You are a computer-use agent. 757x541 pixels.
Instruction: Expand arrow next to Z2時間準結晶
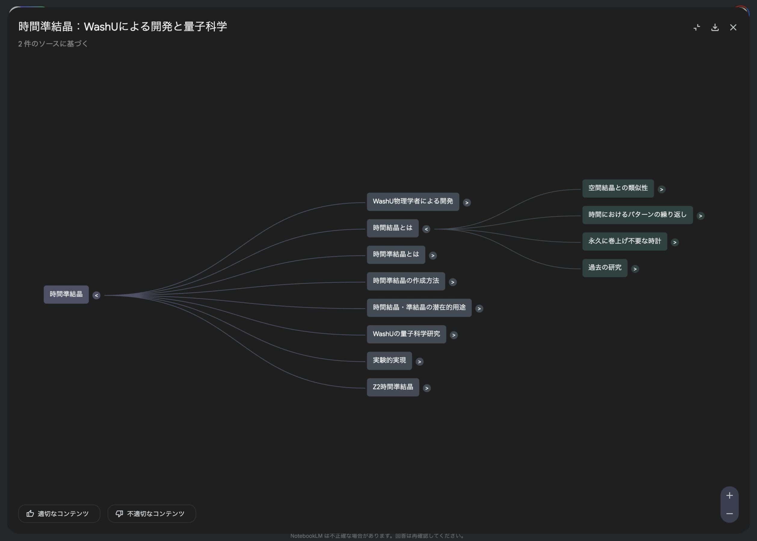(427, 388)
